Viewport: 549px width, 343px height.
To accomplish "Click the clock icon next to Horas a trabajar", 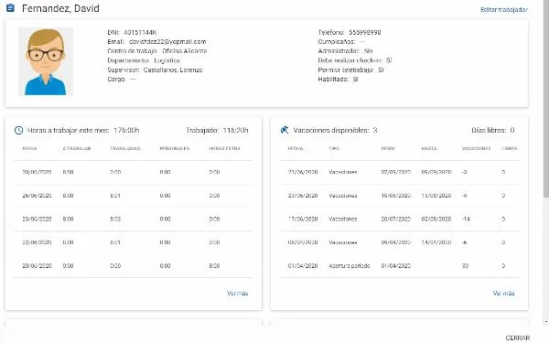I will (x=18, y=130).
